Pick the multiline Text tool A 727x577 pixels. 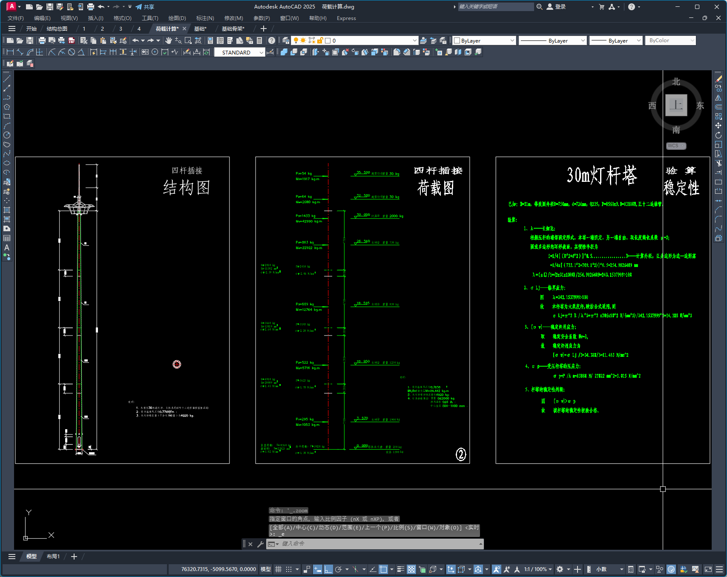pos(7,247)
